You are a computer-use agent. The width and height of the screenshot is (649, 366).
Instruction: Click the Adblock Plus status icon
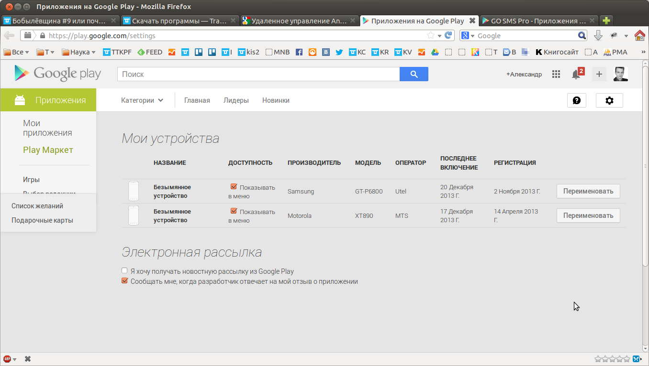pyautogui.click(x=7, y=359)
